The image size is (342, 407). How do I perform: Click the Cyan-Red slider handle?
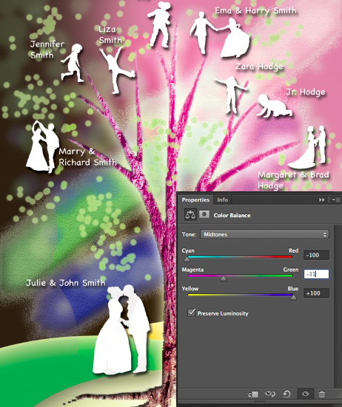[187, 259]
